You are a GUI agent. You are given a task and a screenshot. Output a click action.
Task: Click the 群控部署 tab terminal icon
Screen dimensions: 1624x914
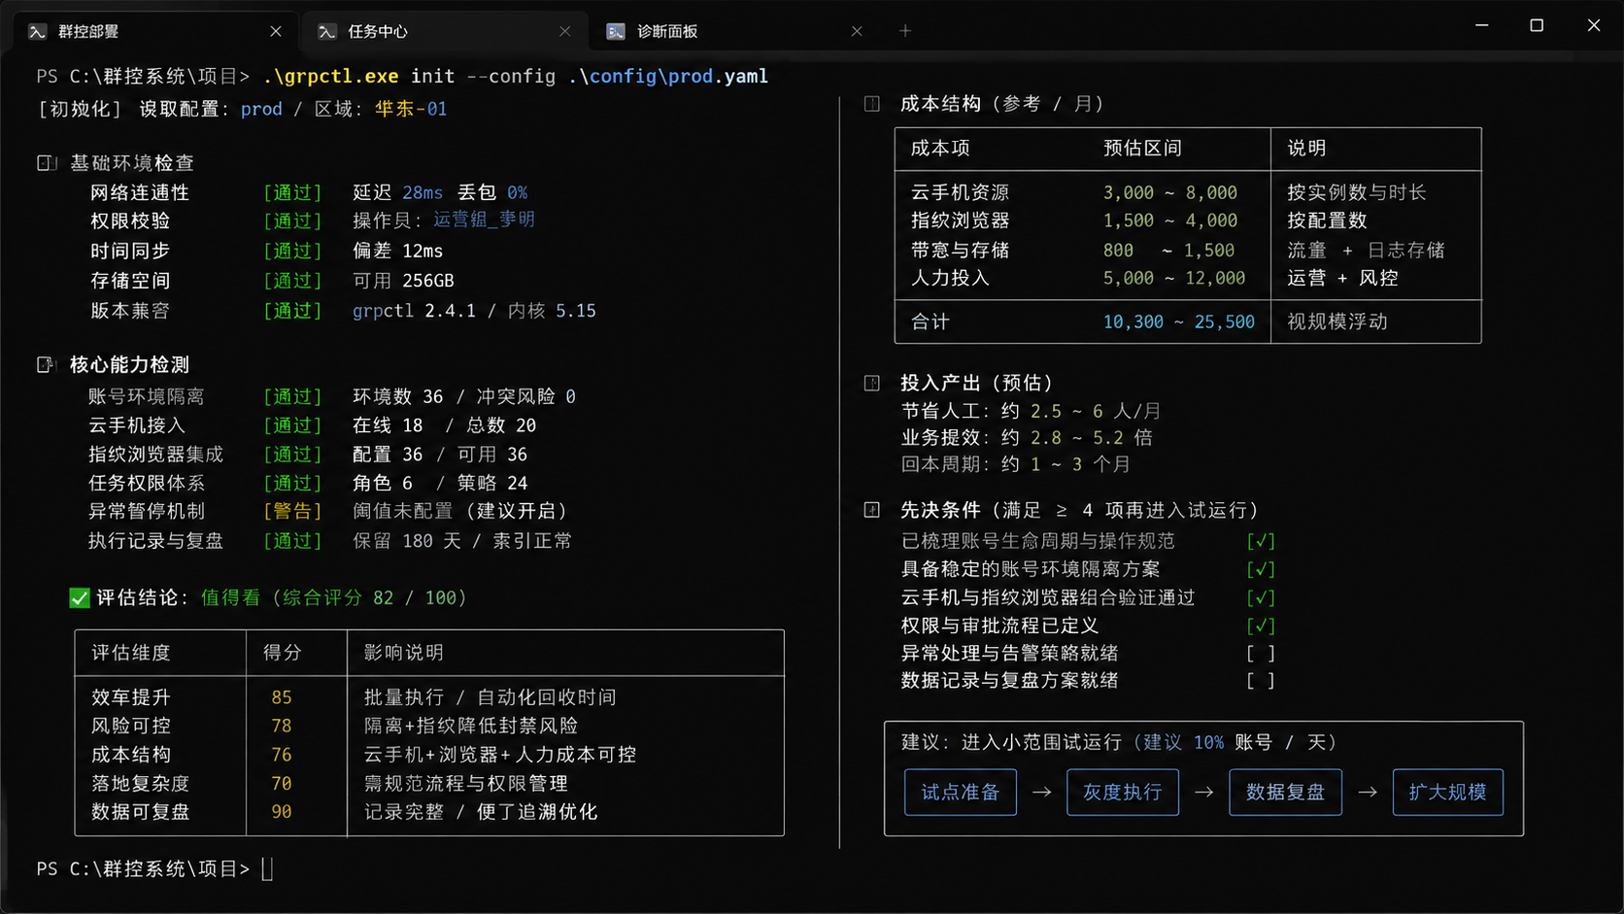pos(38,31)
